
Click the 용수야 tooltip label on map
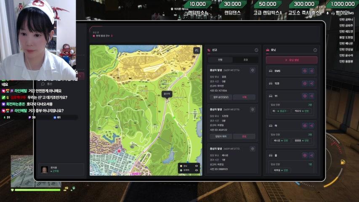point(167,94)
